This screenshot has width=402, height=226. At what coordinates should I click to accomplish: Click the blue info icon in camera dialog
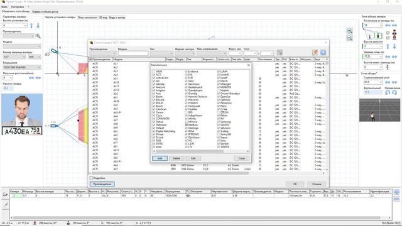pyautogui.click(x=323, y=52)
